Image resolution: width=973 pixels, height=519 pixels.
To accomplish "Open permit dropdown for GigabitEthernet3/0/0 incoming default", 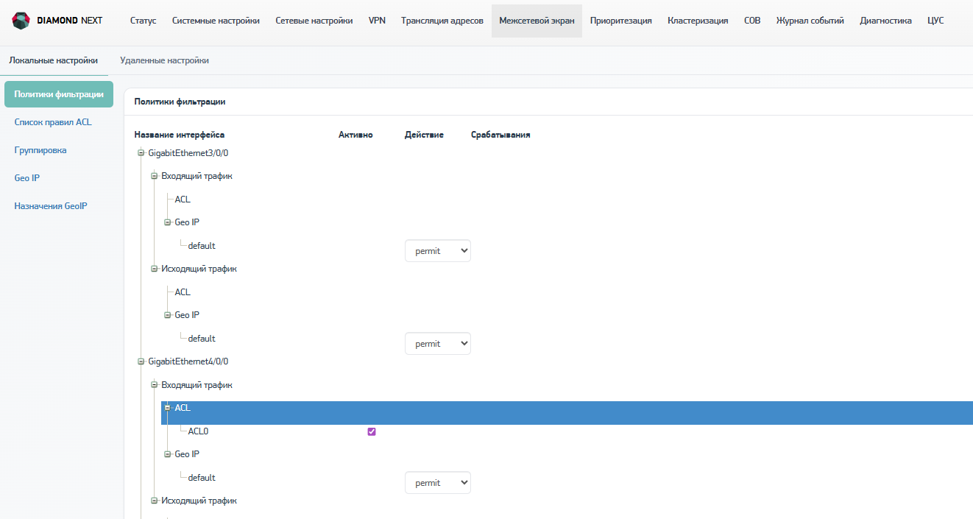I will pos(438,251).
